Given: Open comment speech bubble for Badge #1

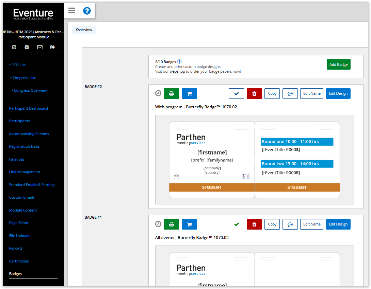Looking at the screenshot, I should 290,224.
